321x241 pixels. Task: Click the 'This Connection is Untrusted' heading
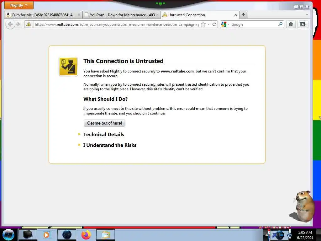124,61
